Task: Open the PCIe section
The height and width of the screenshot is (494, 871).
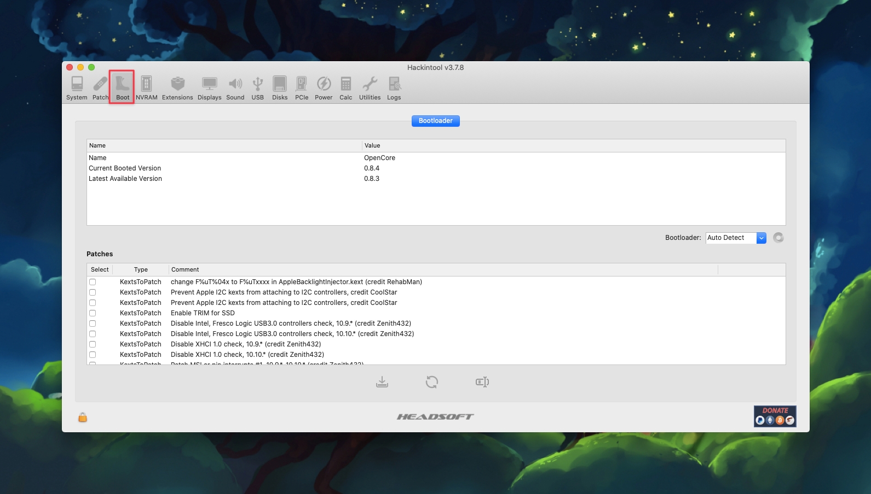Action: point(302,87)
